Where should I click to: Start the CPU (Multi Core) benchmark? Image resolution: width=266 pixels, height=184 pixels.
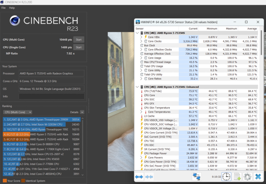tap(79, 39)
